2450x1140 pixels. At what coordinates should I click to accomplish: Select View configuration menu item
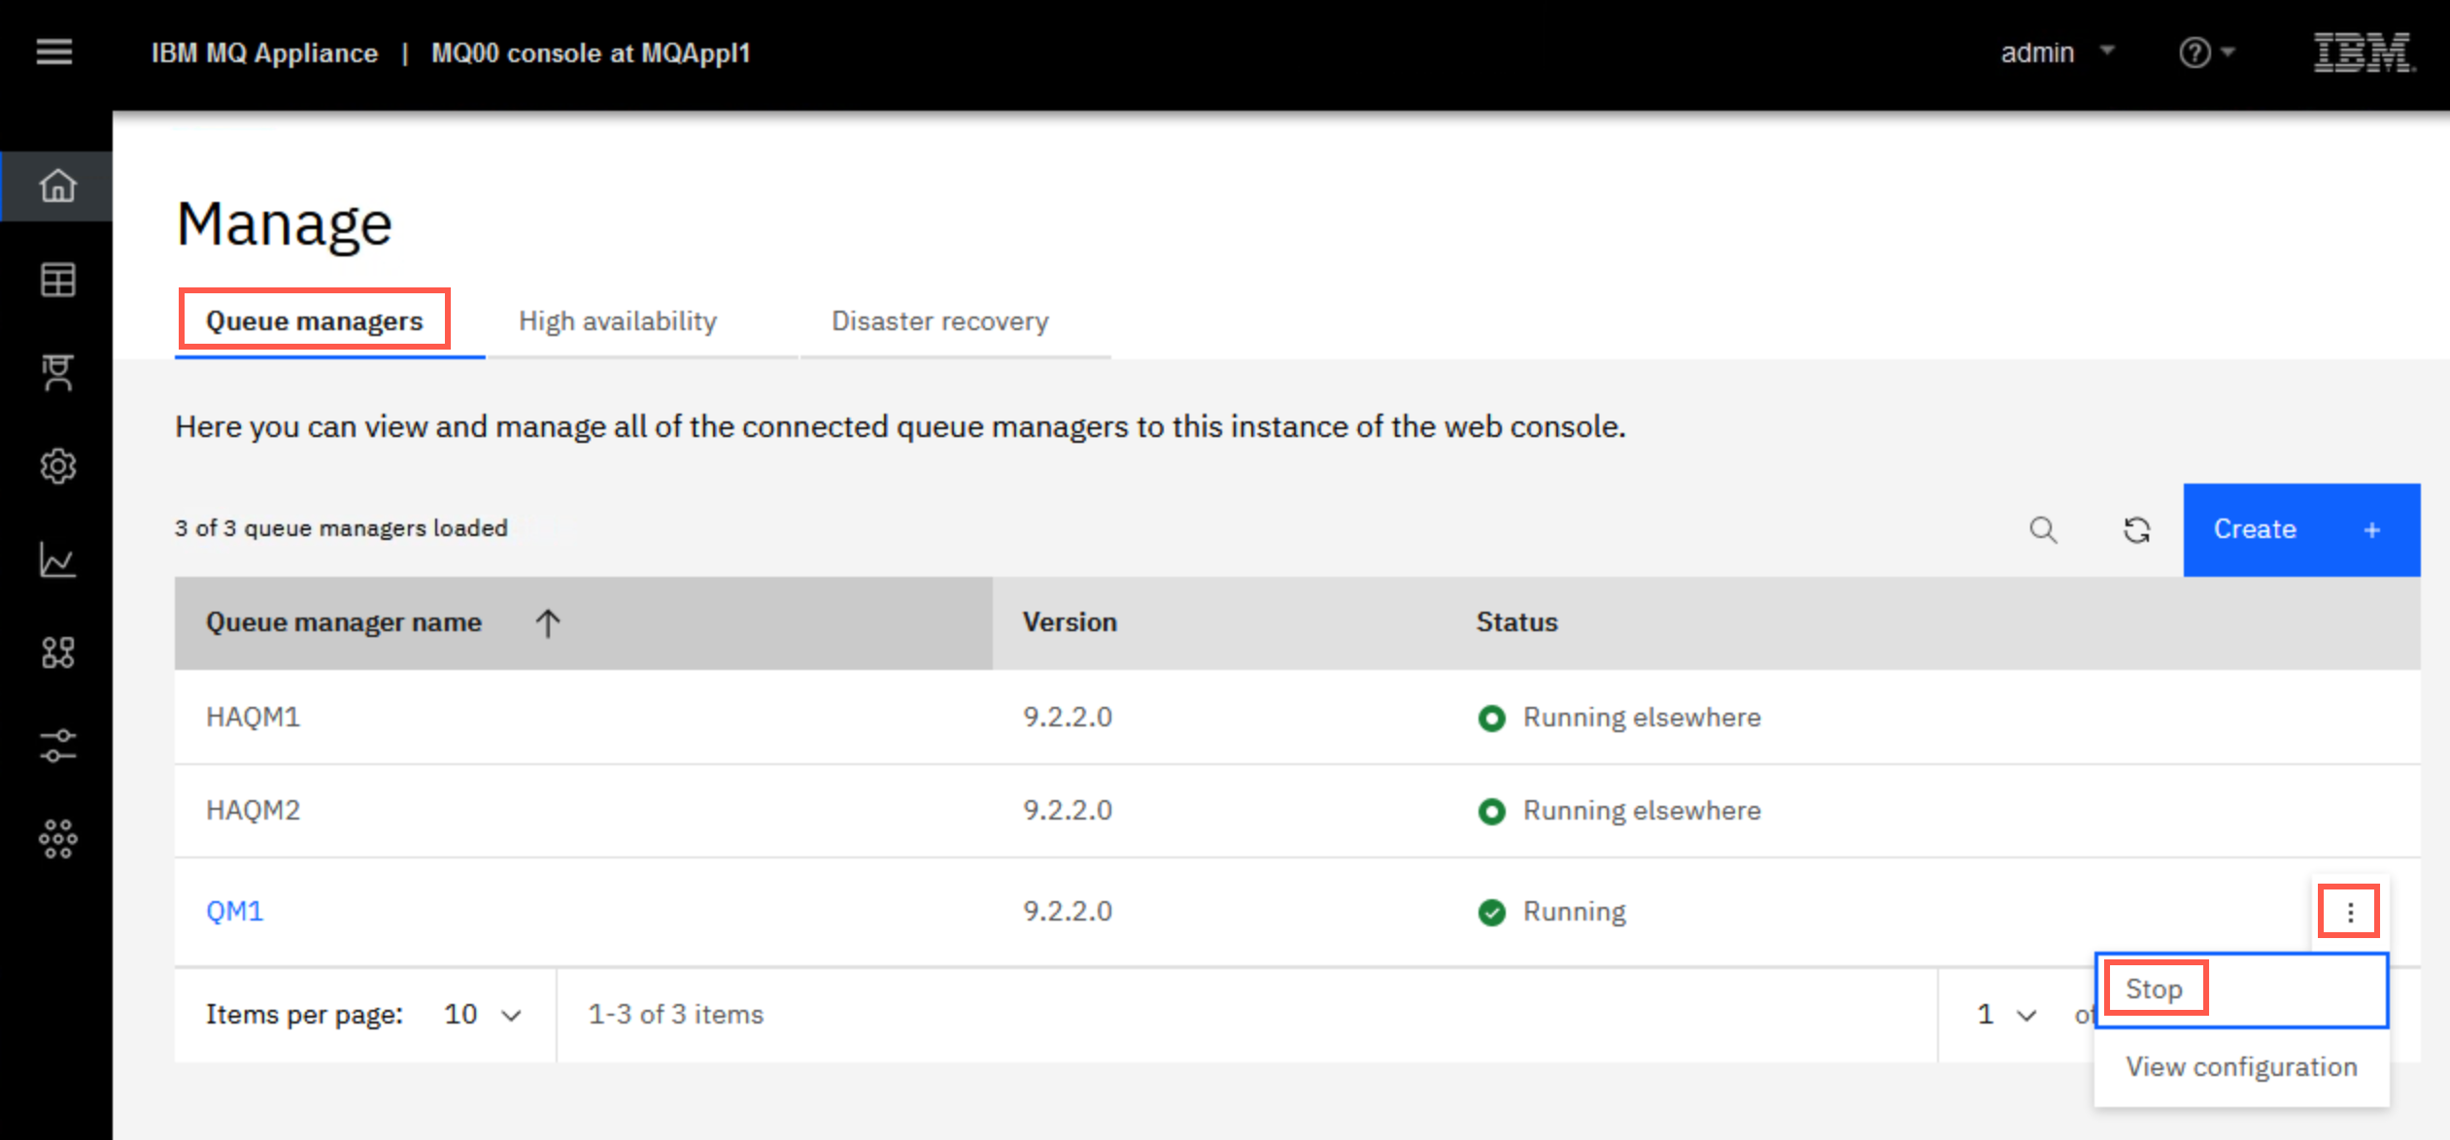[2241, 1066]
